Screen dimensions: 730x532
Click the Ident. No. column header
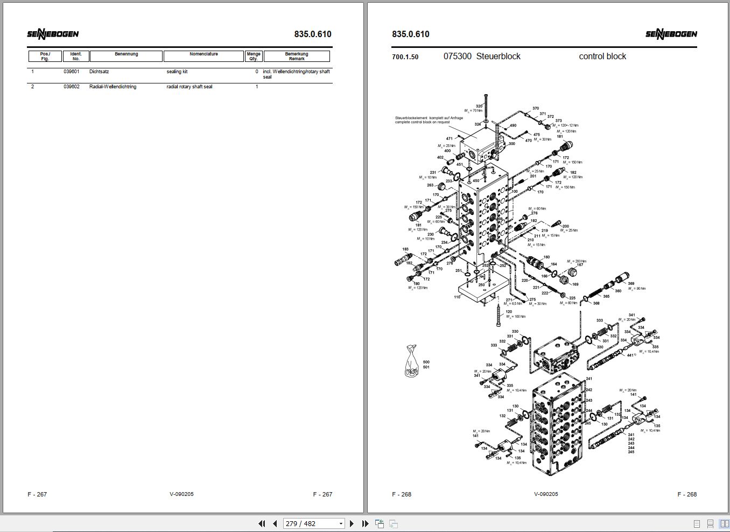coord(76,56)
